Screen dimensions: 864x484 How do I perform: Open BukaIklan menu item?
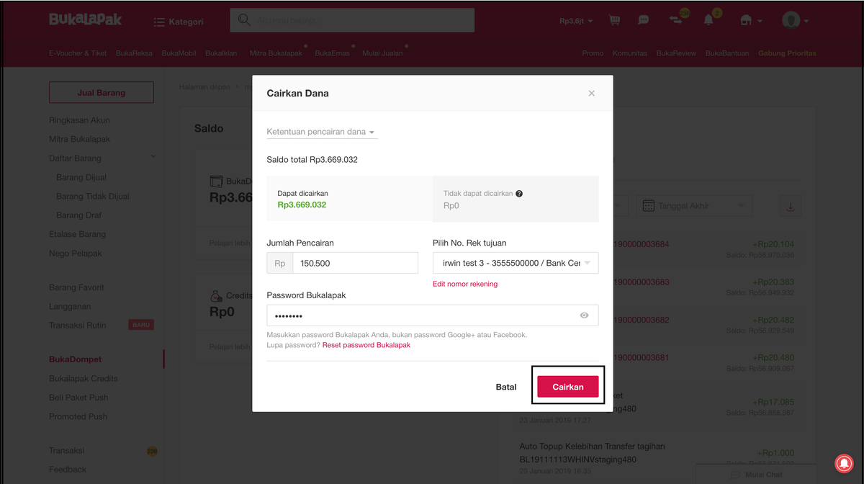point(221,53)
